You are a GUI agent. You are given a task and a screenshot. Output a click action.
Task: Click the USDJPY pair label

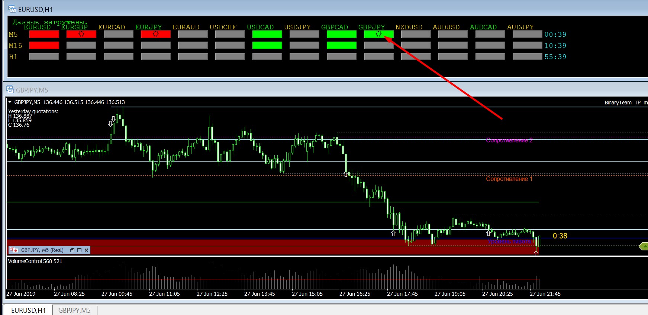[297, 27]
